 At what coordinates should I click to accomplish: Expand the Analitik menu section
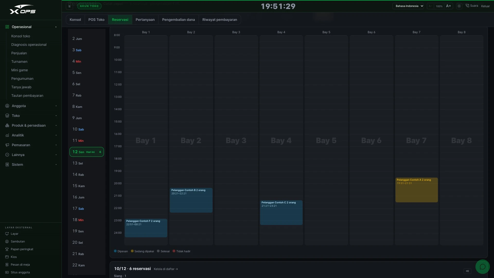point(31,135)
